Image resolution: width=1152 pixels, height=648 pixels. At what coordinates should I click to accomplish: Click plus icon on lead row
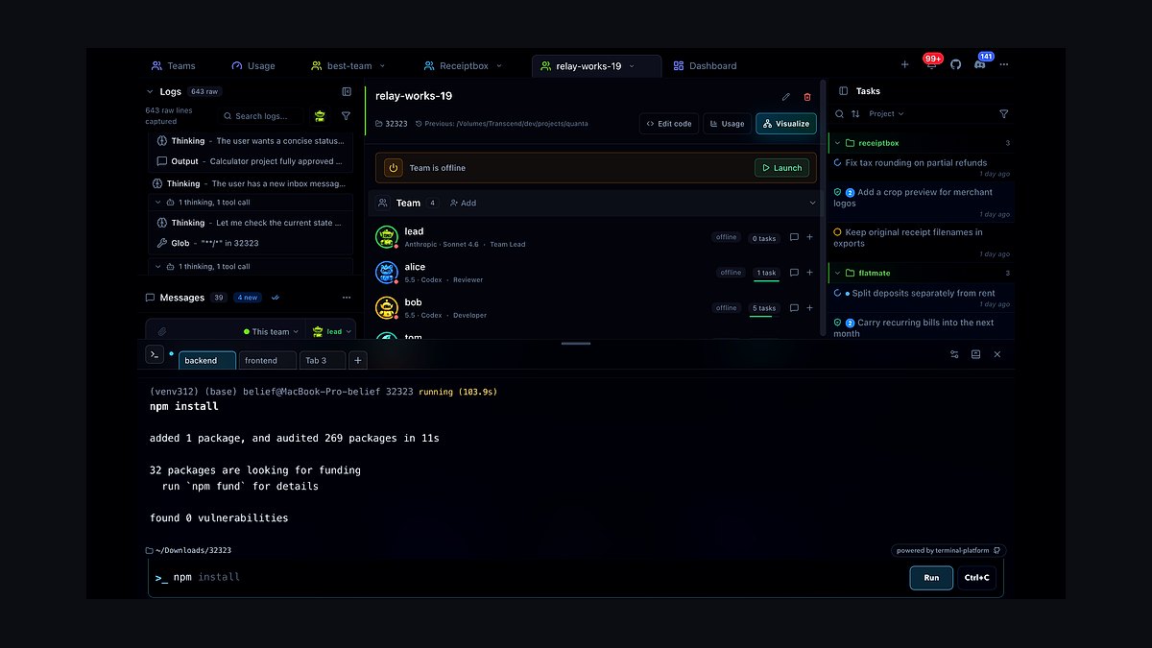click(809, 237)
